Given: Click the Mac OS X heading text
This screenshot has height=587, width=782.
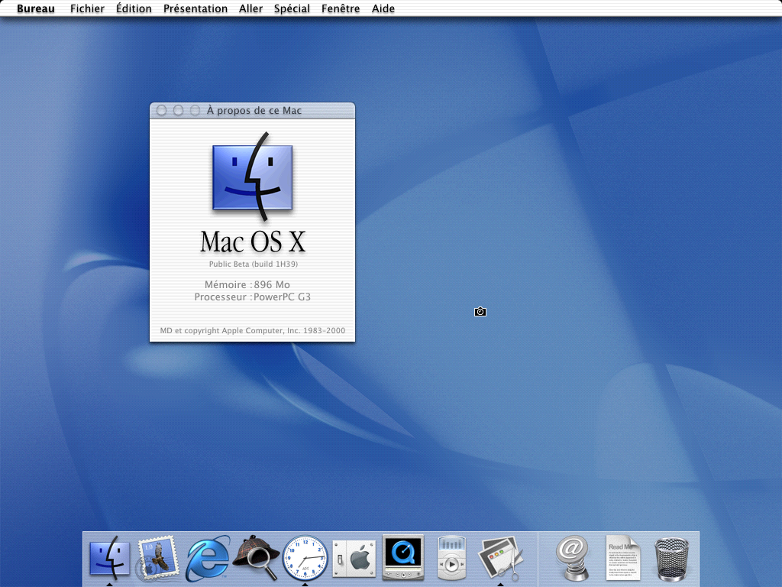Looking at the screenshot, I should 253,242.
